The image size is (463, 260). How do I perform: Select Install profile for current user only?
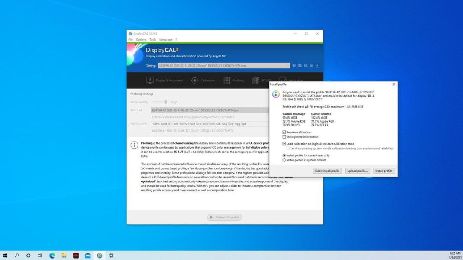[284, 155]
